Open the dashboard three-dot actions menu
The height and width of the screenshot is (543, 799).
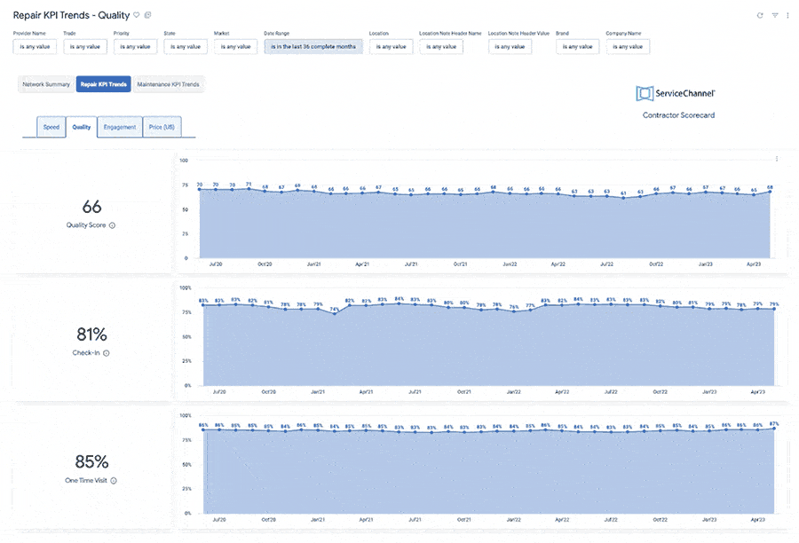[x=787, y=15]
